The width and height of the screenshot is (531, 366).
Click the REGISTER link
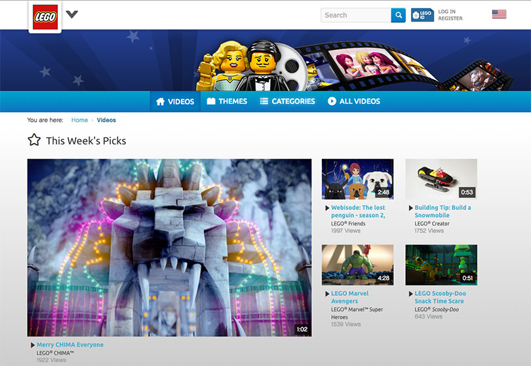450,18
